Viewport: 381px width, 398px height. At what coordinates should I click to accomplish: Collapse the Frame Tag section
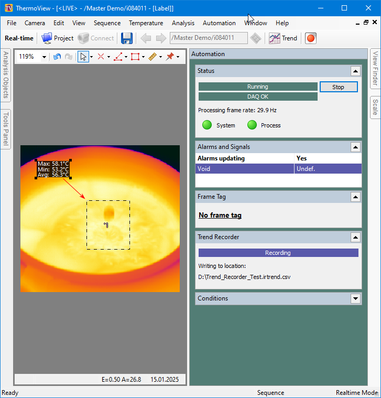tap(355, 197)
